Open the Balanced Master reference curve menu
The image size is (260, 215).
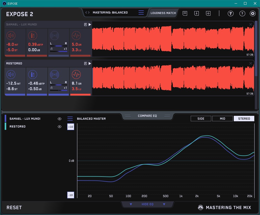tap(70, 119)
